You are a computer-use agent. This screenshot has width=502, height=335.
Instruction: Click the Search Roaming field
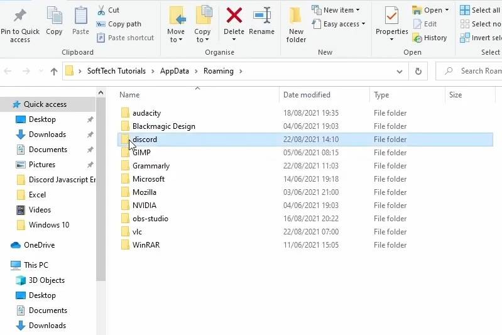tap(469, 71)
